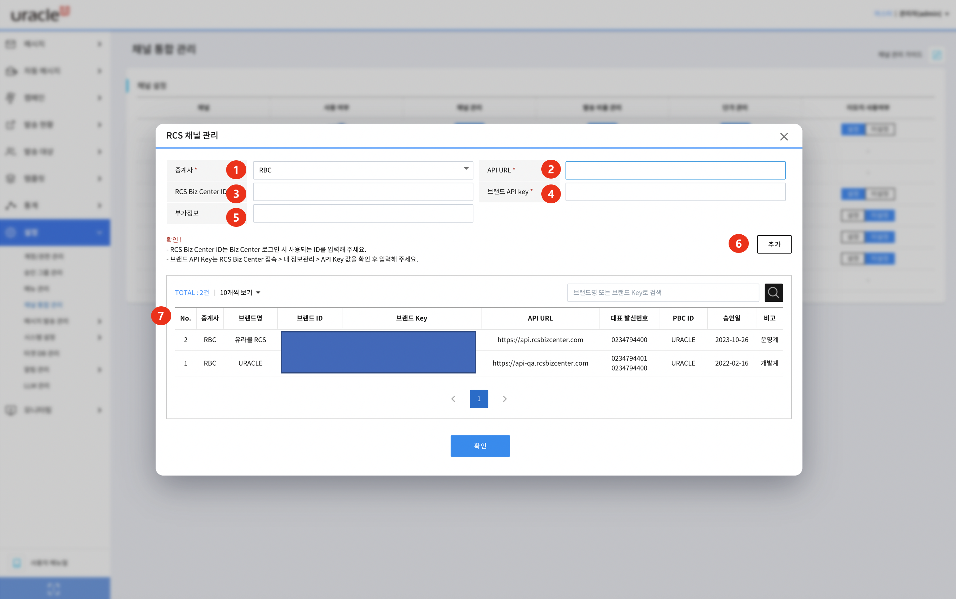Viewport: 956px width, 599px height.
Task: Click the PBC ID column header
Action: click(x=683, y=318)
